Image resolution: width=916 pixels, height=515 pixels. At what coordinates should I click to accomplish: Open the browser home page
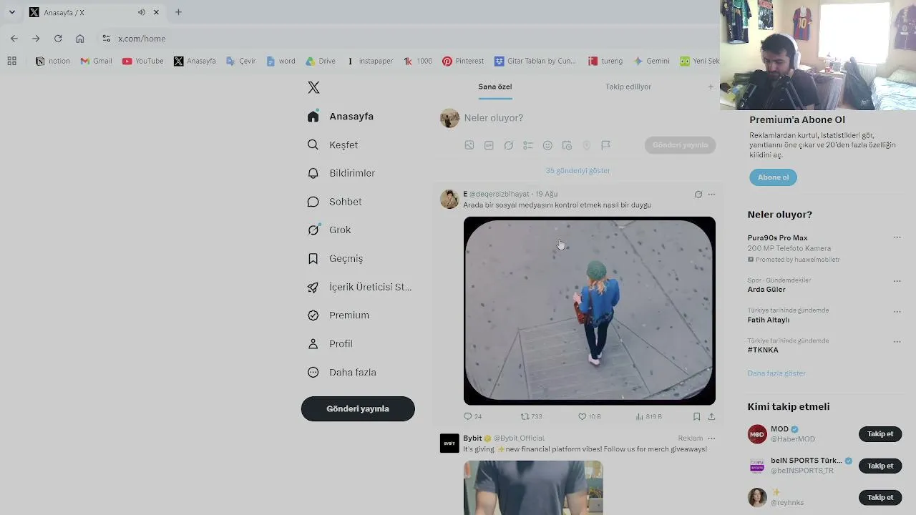click(80, 39)
